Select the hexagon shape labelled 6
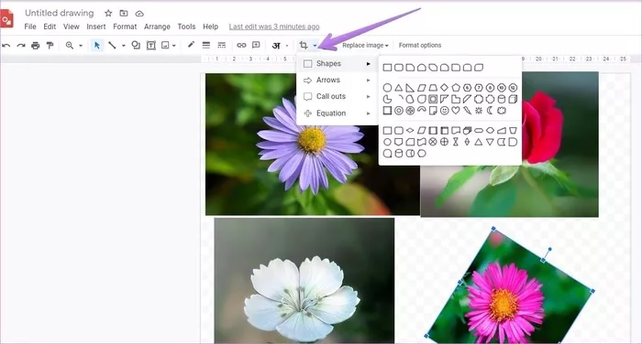642x344 pixels. click(x=467, y=88)
